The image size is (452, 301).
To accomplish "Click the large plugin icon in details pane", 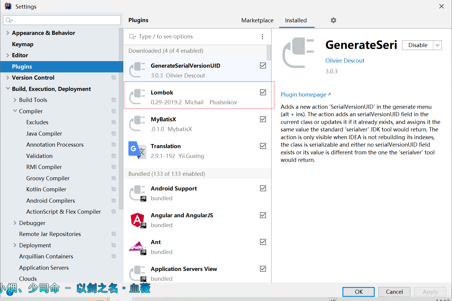I will pyautogui.click(x=298, y=53).
